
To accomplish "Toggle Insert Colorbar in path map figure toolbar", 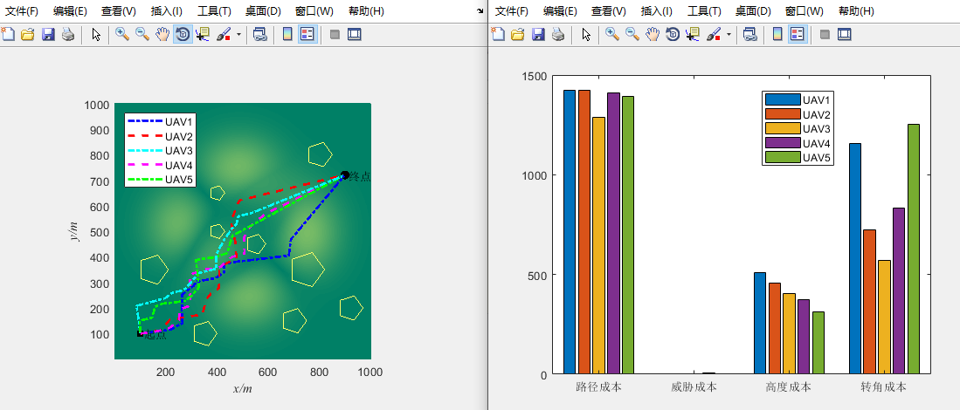I will [x=287, y=35].
